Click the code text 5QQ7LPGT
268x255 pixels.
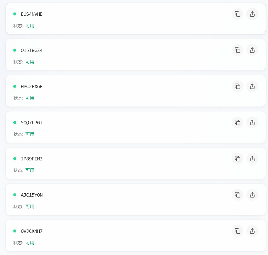tap(32, 122)
